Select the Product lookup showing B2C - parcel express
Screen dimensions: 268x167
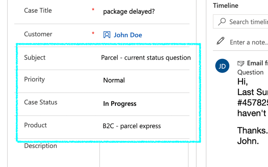(132, 126)
